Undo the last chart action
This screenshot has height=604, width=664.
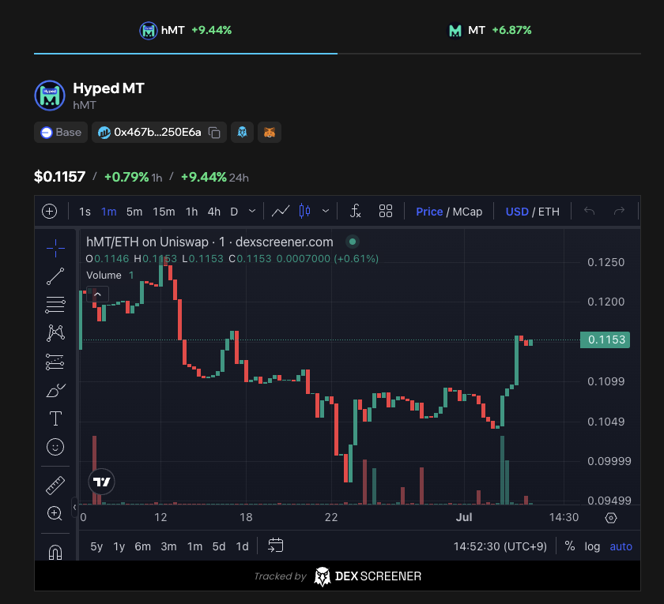pos(590,211)
